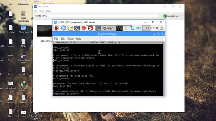
Task: Open File menu in the pi terminal
Action: point(56,39)
